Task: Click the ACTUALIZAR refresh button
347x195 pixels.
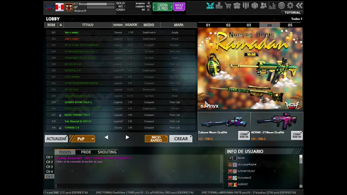Action: (x=56, y=139)
